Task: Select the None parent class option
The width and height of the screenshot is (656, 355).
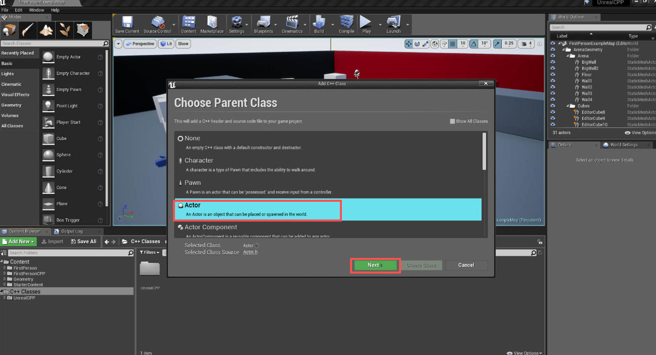Action: (x=192, y=139)
